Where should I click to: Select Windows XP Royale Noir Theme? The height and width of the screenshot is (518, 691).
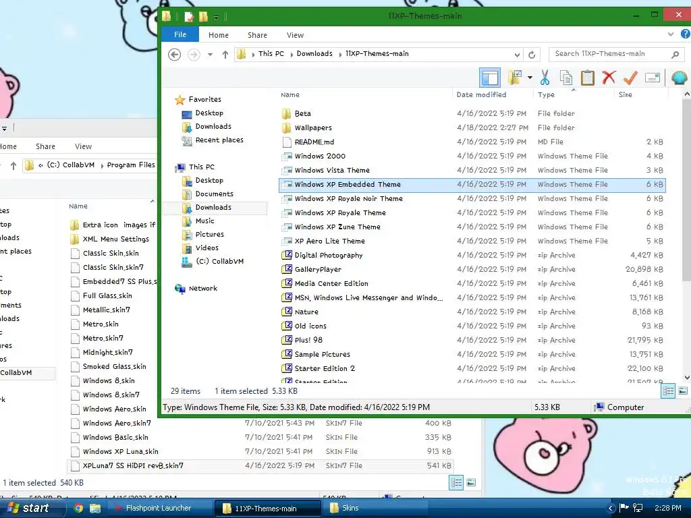pyautogui.click(x=472, y=199)
